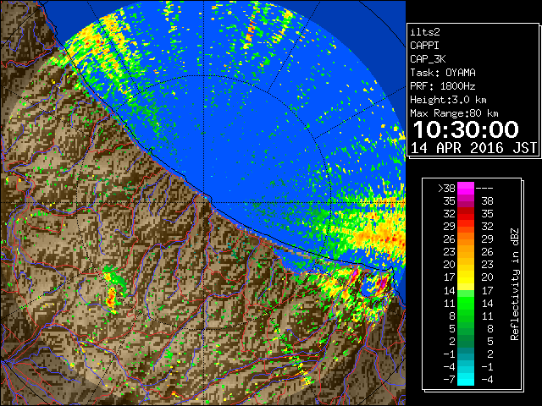
Task: Click the 'Max Range:80 km' line
Action: 454,113
